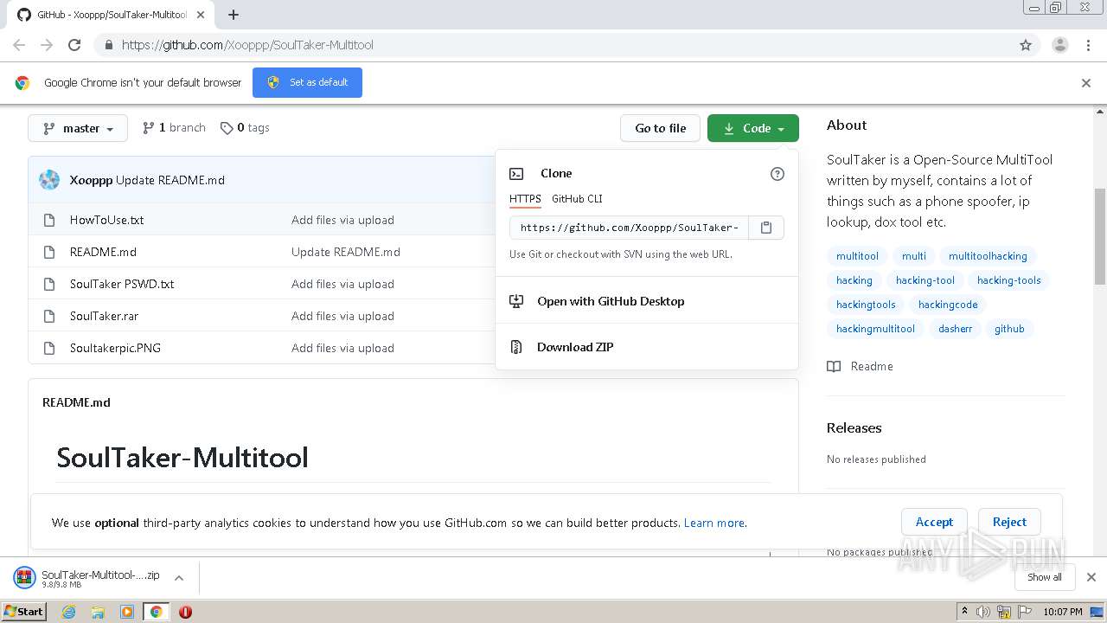This screenshot has height=623, width=1107.
Task: Toggle the green Code dropdown
Action: [753, 128]
